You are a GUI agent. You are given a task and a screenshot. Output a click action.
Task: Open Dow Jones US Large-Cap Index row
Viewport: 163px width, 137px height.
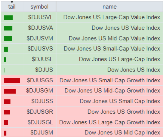(x=119, y=59)
